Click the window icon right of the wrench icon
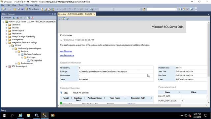Viewport: 211px width, 119px height. (191, 9)
